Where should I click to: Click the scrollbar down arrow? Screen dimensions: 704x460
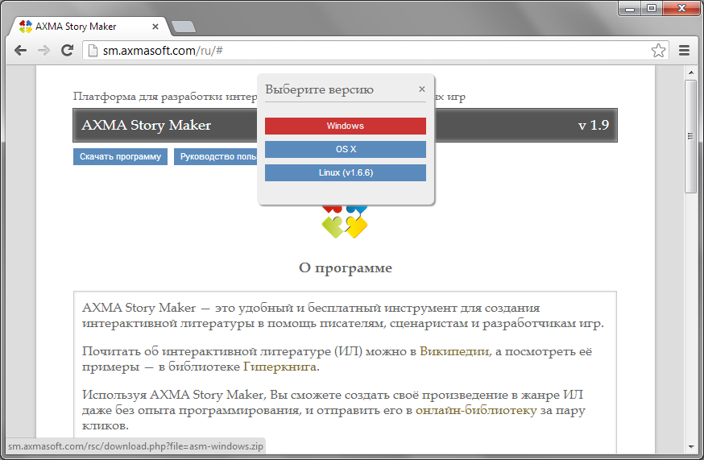pos(690,446)
